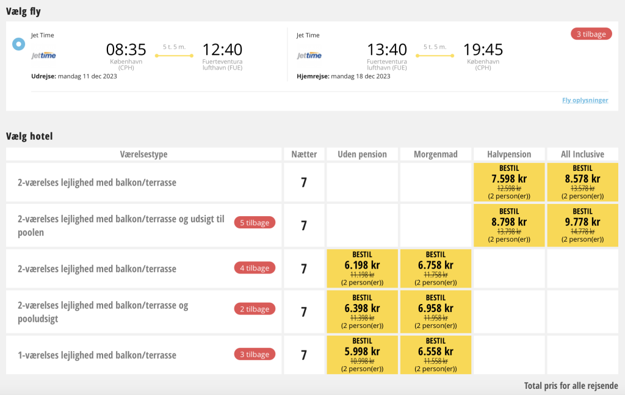Click the 1-værelses lejlighed room type row
This screenshot has width=625, height=395.
point(97,355)
